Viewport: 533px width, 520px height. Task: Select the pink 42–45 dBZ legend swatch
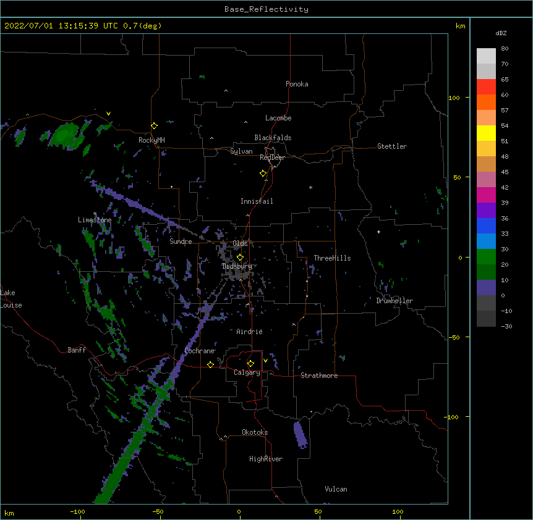pyautogui.click(x=486, y=180)
